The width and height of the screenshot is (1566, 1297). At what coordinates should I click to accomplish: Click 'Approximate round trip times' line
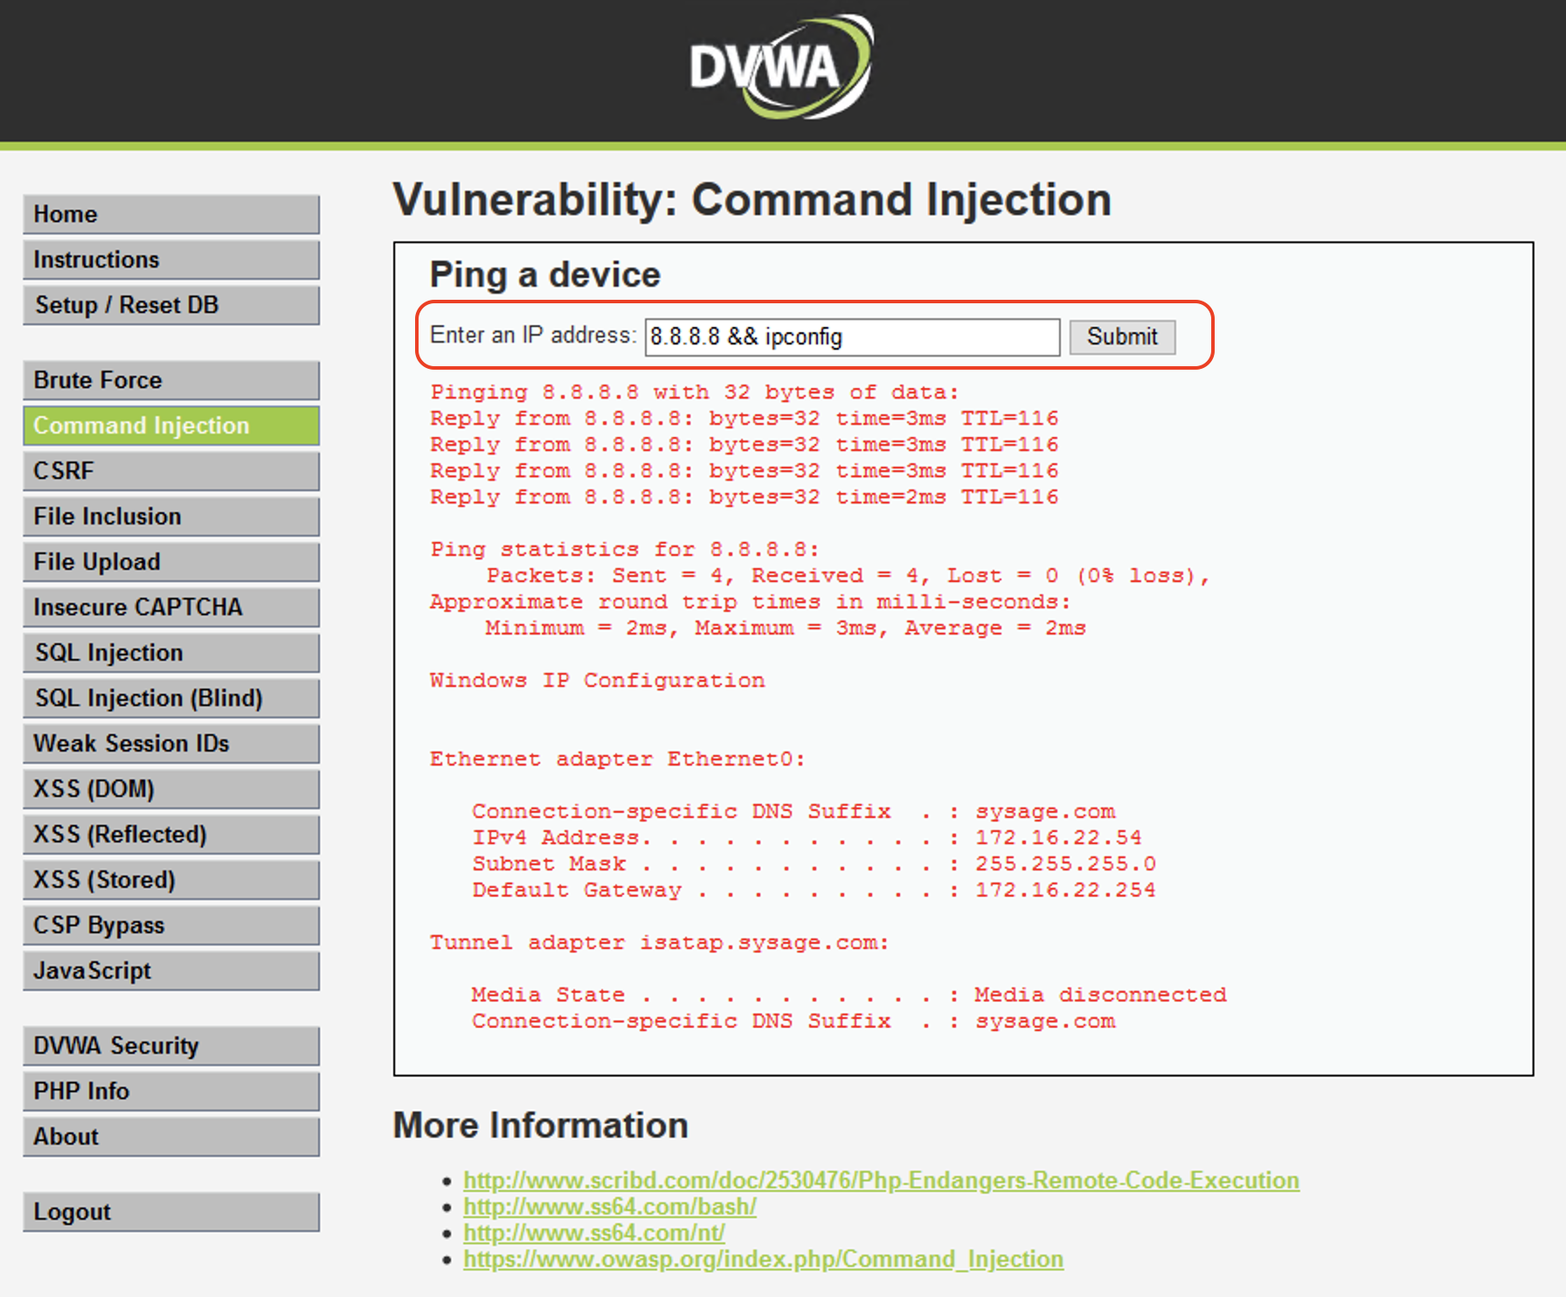pos(750,602)
